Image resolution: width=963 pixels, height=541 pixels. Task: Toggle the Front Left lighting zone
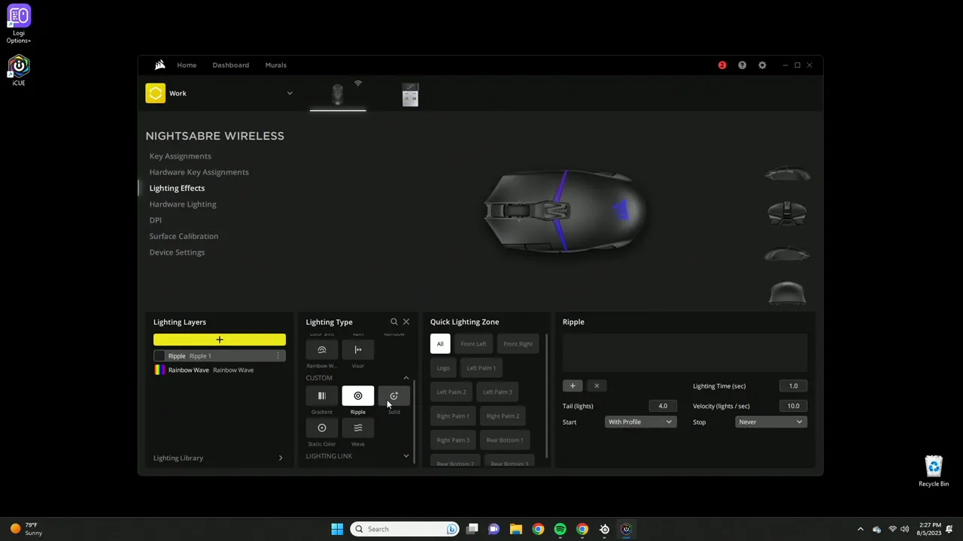[473, 343]
